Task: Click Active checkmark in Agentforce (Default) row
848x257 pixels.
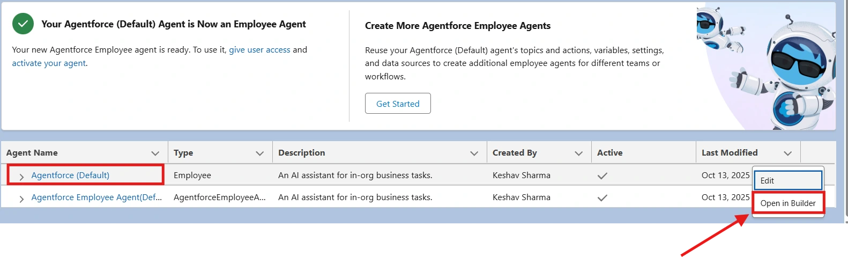Action: pos(602,175)
